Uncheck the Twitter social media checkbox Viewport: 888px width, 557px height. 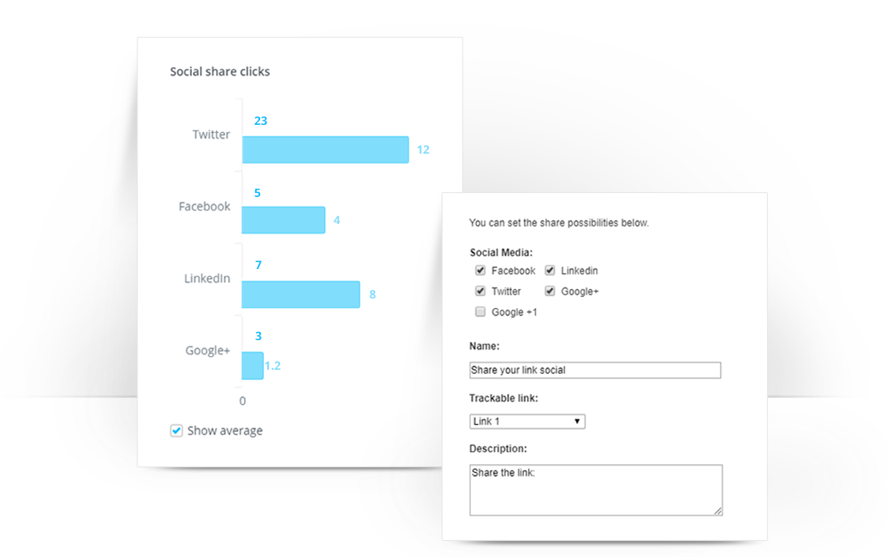coord(480,291)
